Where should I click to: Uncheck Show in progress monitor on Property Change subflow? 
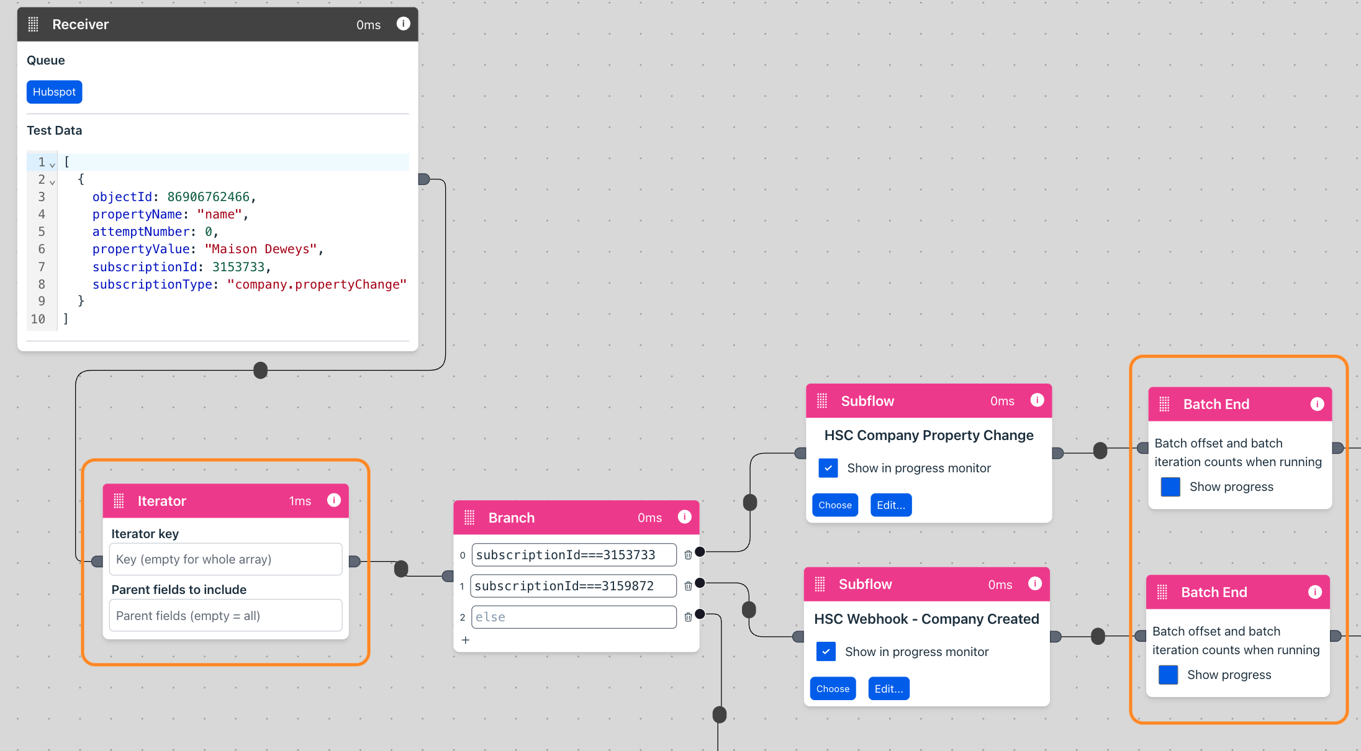828,468
